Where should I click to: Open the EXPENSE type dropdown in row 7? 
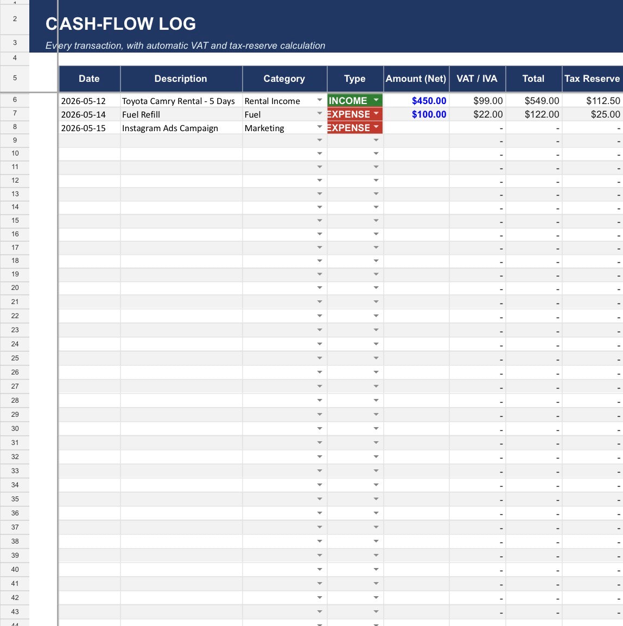click(x=376, y=113)
